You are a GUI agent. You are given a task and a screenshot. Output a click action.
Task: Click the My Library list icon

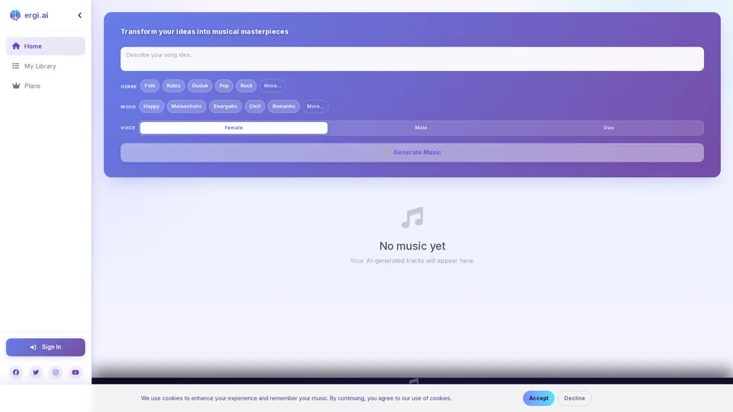click(x=16, y=66)
